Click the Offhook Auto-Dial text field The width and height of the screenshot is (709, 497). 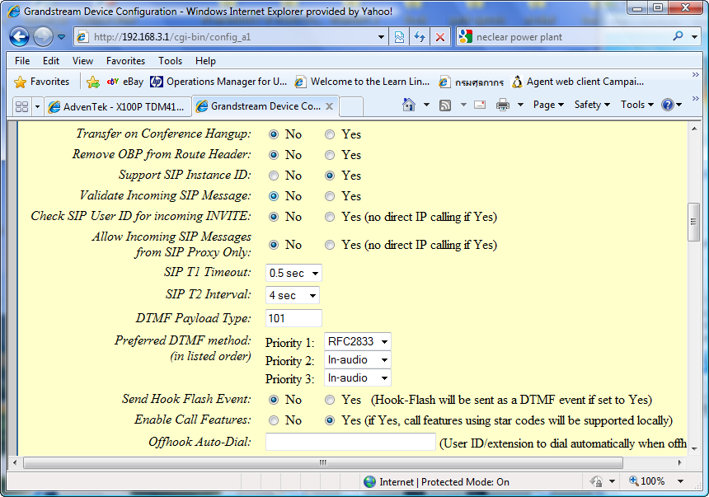pyautogui.click(x=350, y=442)
